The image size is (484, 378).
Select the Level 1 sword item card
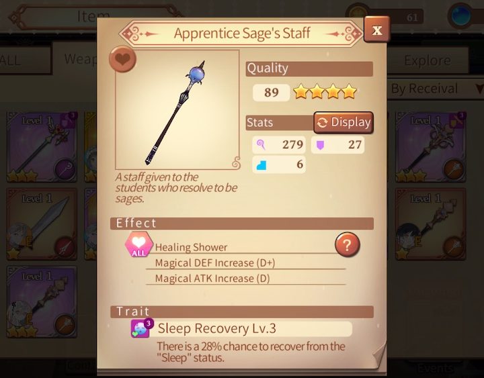tap(42, 224)
